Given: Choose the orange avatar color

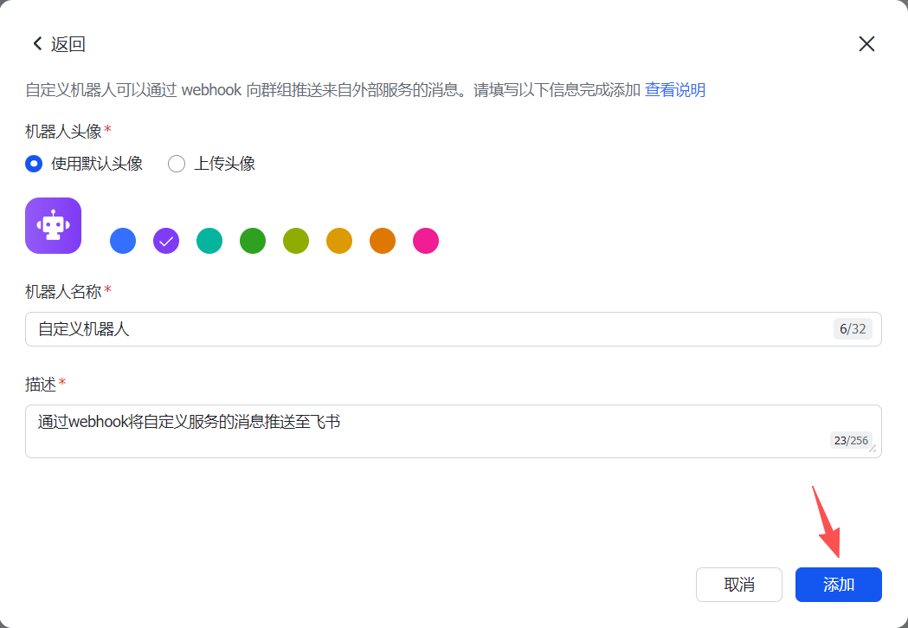Looking at the screenshot, I should tap(383, 241).
